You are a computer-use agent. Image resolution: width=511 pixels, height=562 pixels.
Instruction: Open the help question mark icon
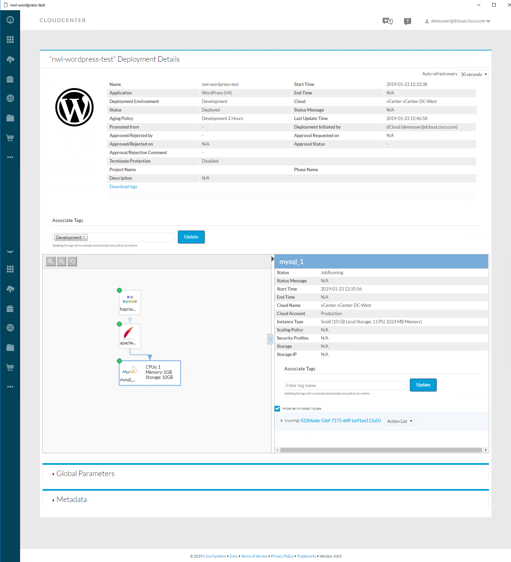[x=407, y=21]
